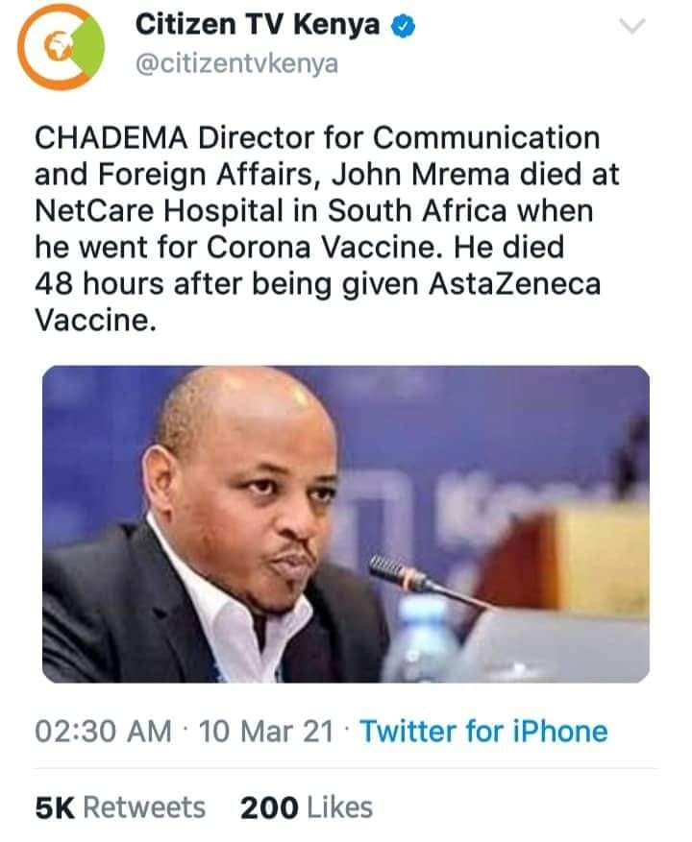View the Retweets label

click(144, 807)
